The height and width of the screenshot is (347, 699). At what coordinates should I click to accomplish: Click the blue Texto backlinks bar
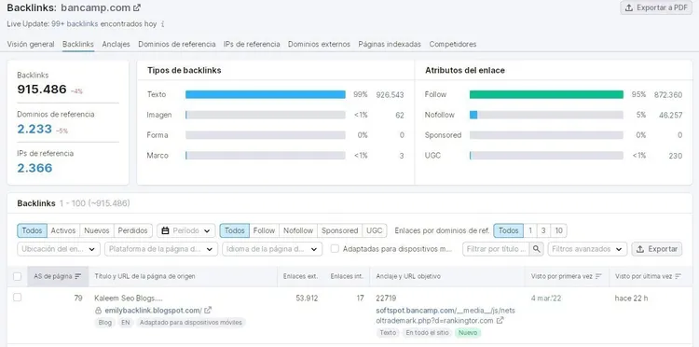(x=266, y=94)
